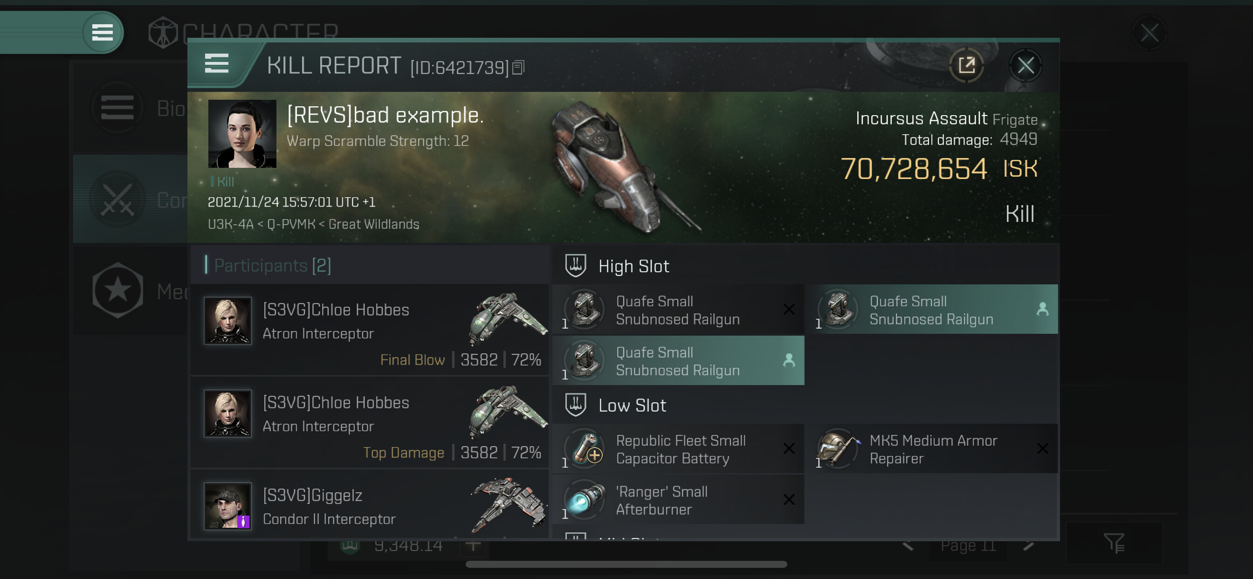The width and height of the screenshot is (1253, 579).
Task: Open the kill report hamburger menu
Action: [x=216, y=64]
